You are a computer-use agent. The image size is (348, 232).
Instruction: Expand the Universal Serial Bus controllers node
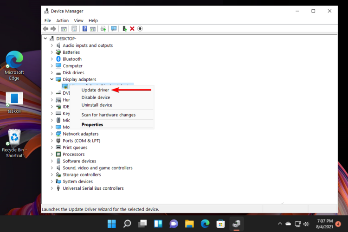point(52,188)
